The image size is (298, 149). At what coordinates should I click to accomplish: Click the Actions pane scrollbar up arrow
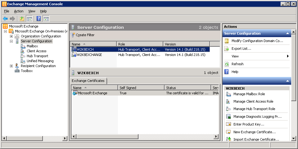point(293,32)
